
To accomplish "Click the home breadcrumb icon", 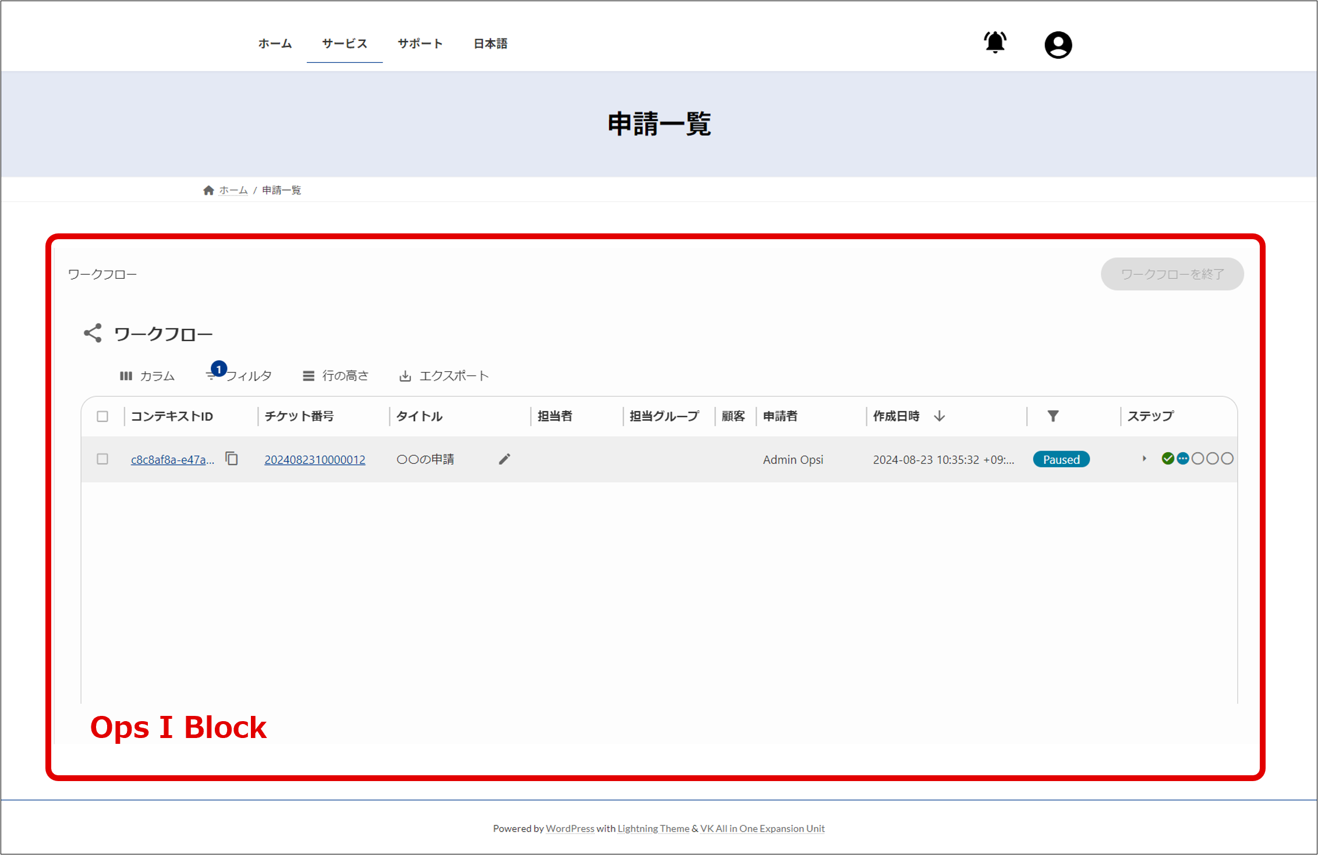I will click(x=208, y=190).
